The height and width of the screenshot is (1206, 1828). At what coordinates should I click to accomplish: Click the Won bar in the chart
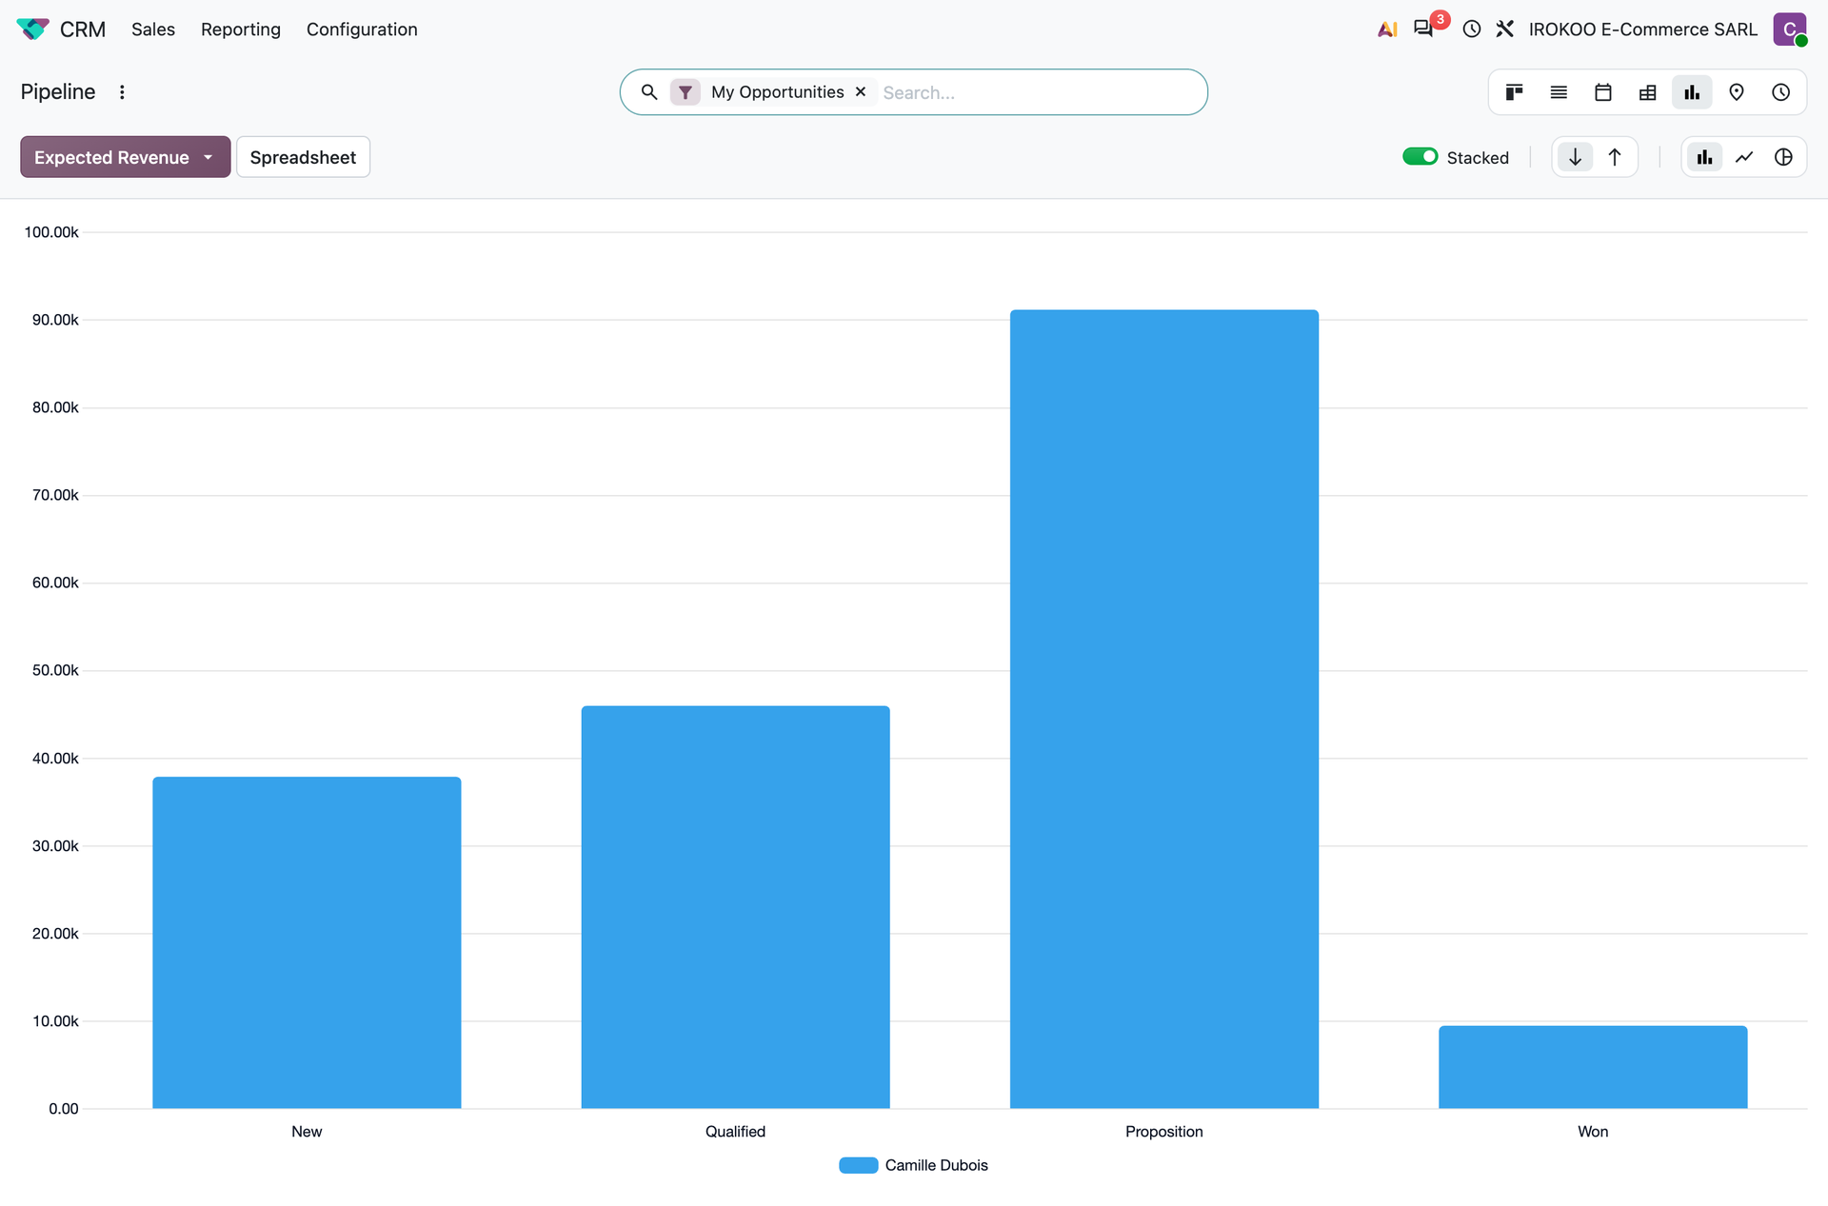coord(1593,1066)
